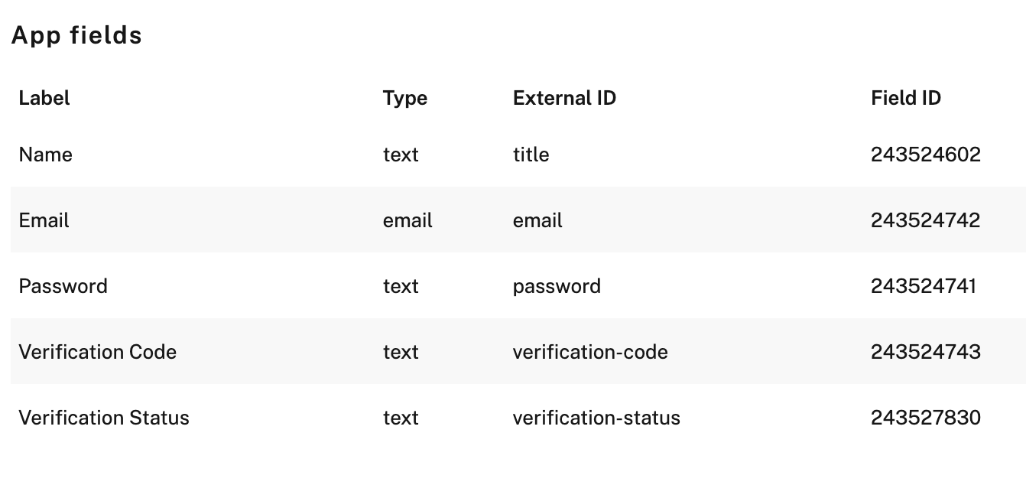Select the email type cell
This screenshot has width=1026, height=485.
(407, 220)
